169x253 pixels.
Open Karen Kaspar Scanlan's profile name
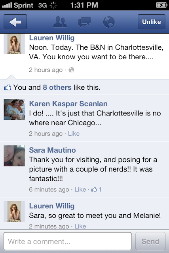pos(68,104)
